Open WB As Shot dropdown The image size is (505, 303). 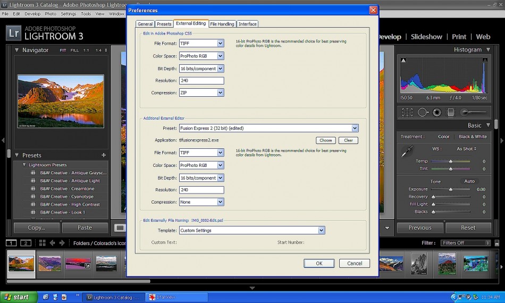(x=466, y=149)
